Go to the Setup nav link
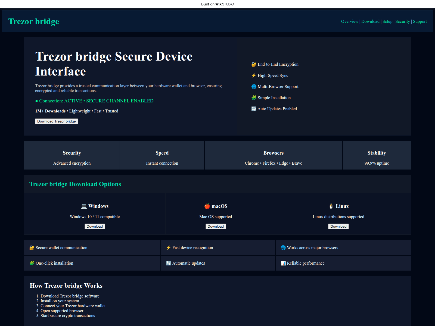 click(387, 21)
